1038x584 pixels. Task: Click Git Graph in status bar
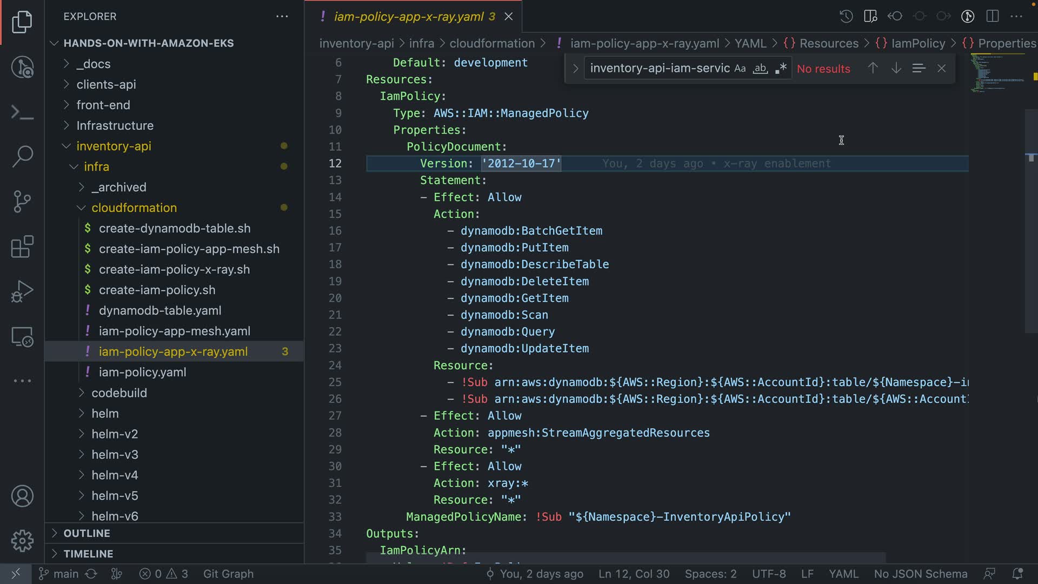tap(228, 574)
